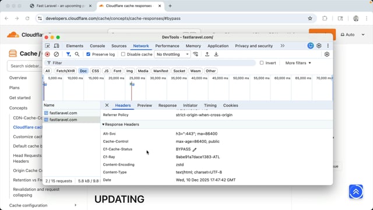Screen dimensions: 373x210
Task: Toggle the device toolbar icon
Action: [x=57, y=45]
